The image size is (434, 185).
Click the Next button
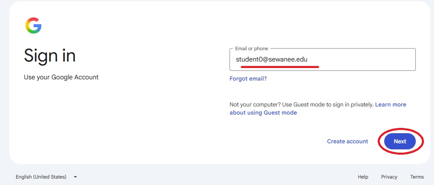pos(400,141)
